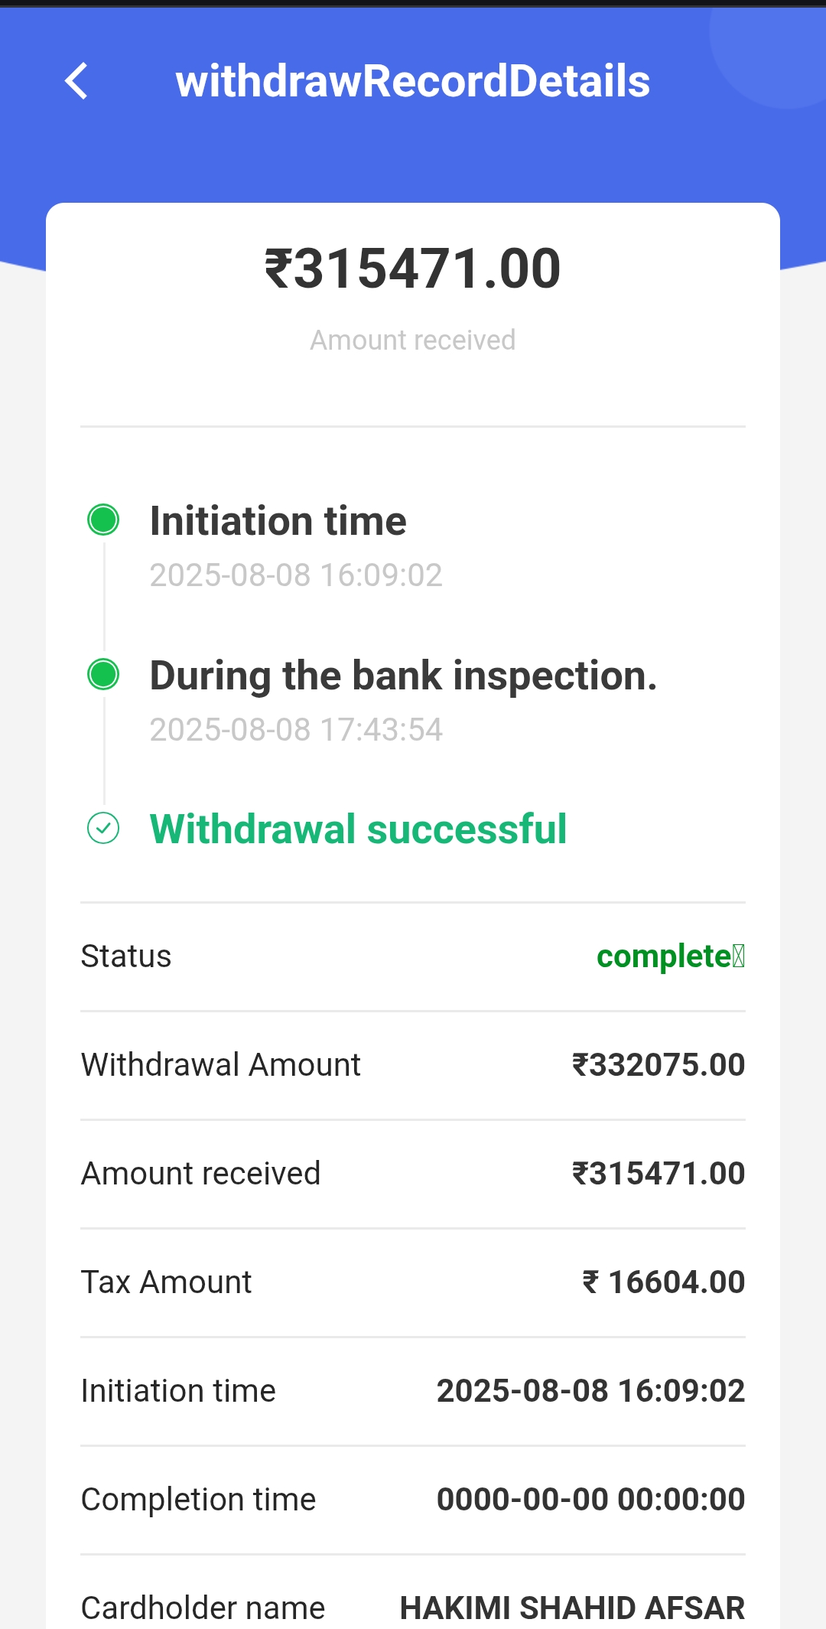Tap the Status row label
This screenshot has width=826, height=1629.
tap(126, 956)
